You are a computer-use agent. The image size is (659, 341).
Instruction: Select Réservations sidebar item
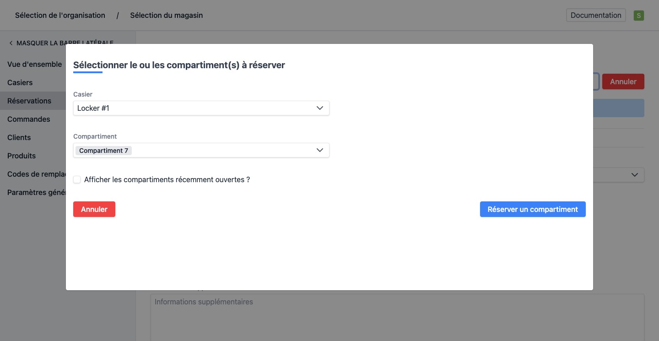[x=29, y=101]
